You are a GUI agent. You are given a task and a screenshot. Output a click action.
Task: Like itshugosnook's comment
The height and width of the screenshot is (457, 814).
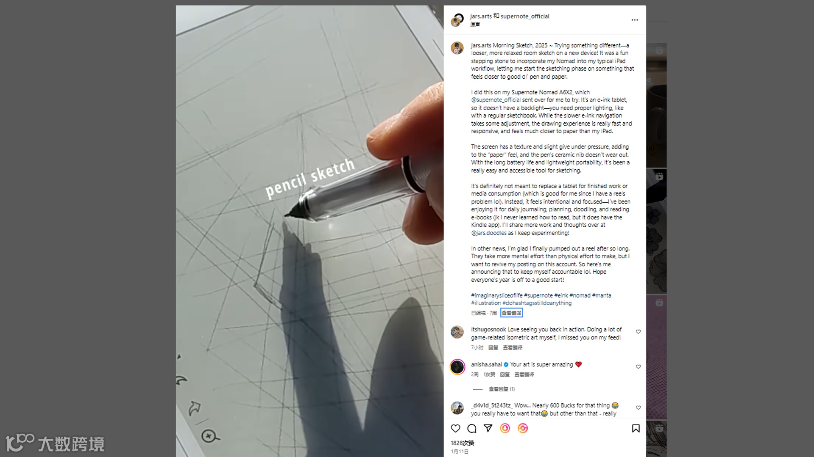click(638, 332)
